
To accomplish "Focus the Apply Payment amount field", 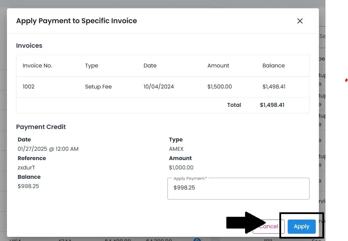I will click(238, 188).
